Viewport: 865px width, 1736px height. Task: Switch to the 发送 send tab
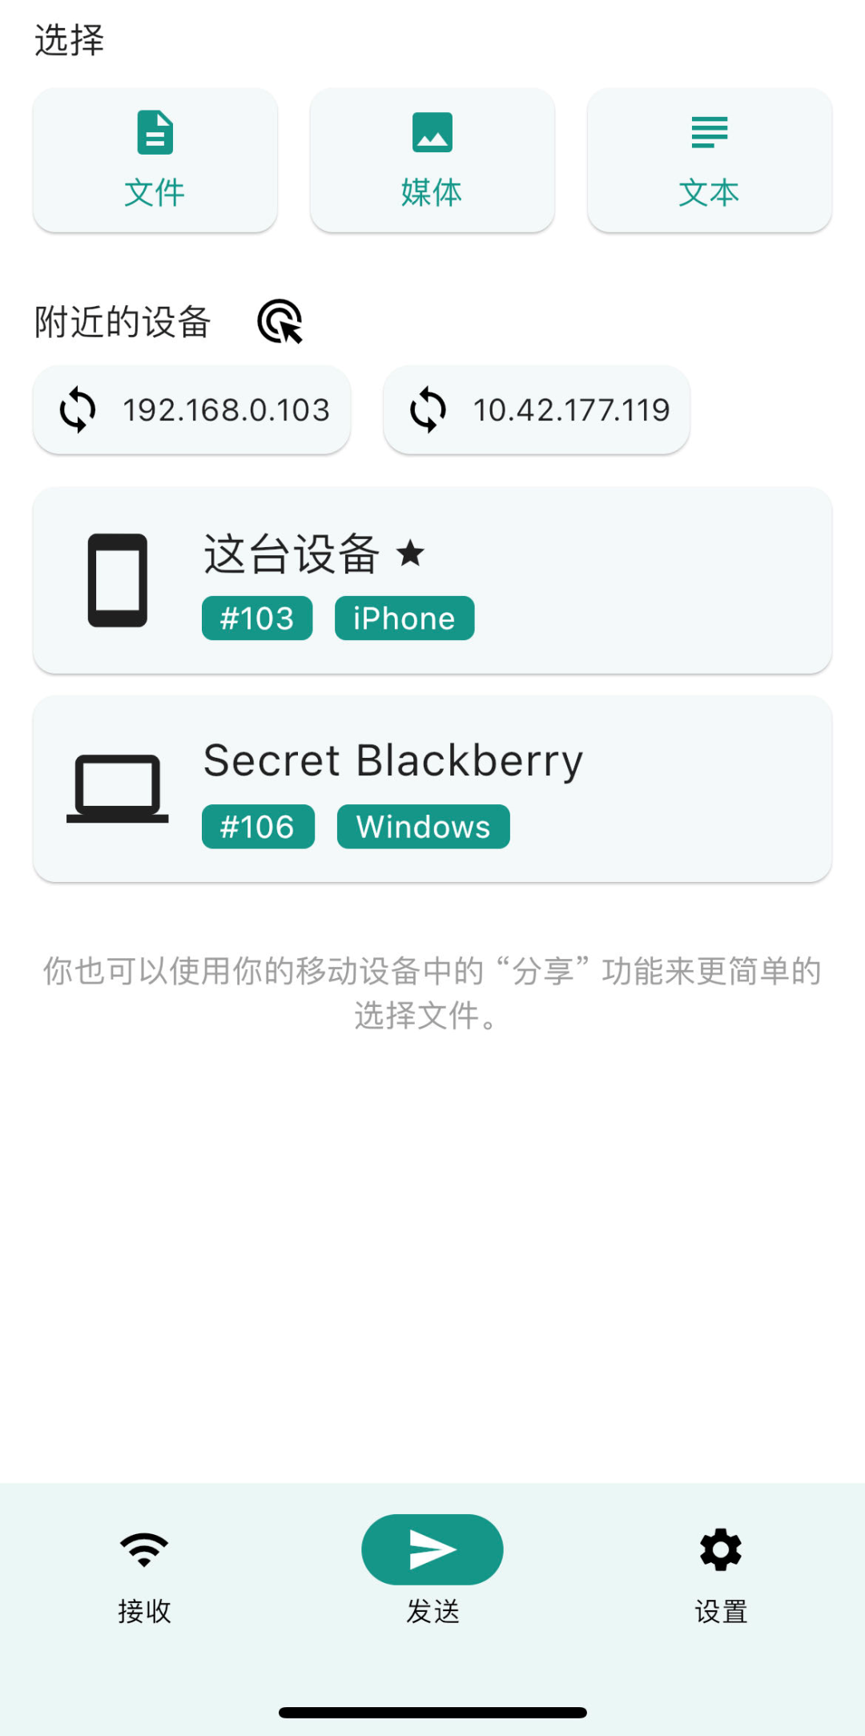point(432,1567)
